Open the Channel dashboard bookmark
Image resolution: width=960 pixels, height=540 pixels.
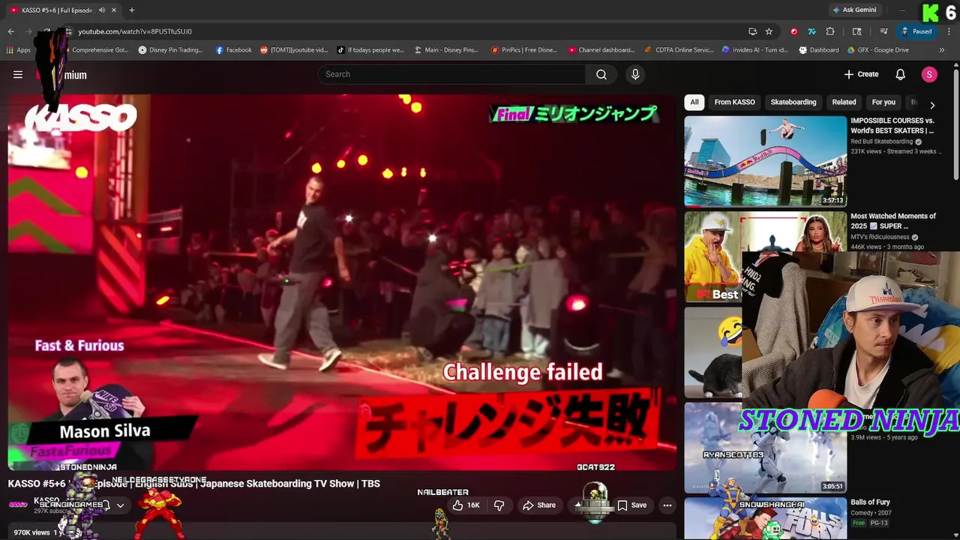(x=601, y=50)
